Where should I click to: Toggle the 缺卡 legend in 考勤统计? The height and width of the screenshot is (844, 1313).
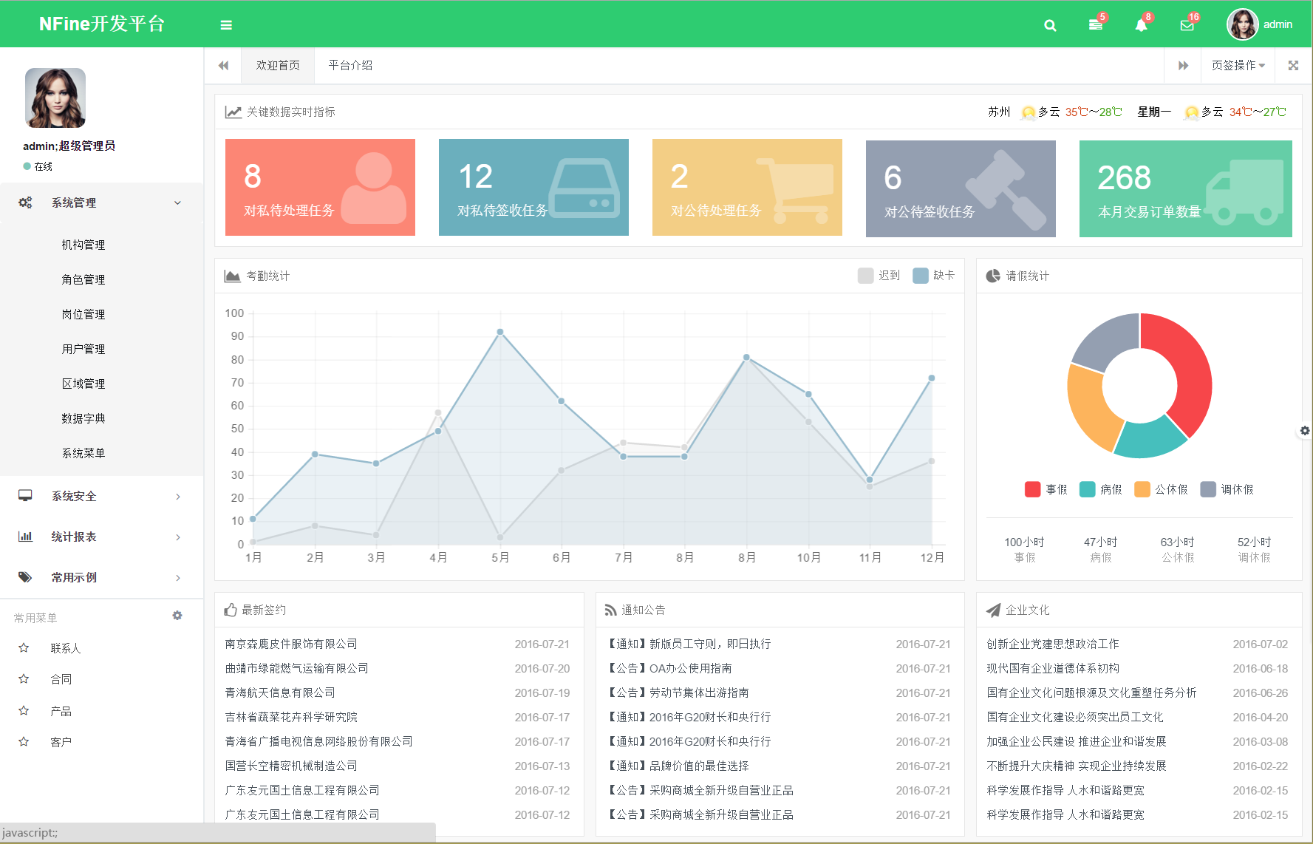[x=933, y=275]
